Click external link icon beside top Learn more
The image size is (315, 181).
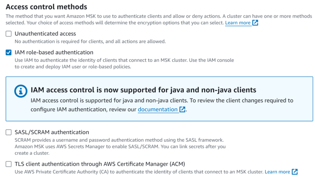[x=255, y=23]
